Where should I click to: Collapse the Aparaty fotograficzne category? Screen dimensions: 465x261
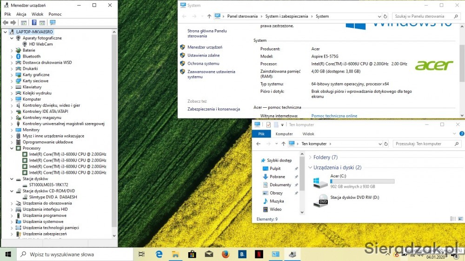coord(12,38)
